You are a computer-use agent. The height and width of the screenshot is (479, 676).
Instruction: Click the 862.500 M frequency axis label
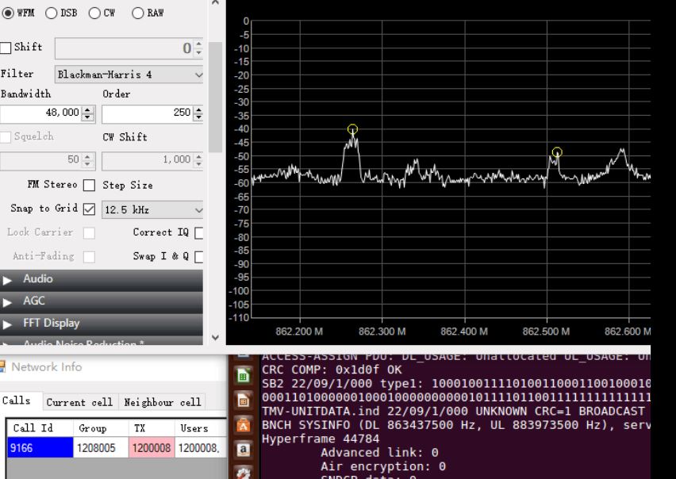(546, 331)
